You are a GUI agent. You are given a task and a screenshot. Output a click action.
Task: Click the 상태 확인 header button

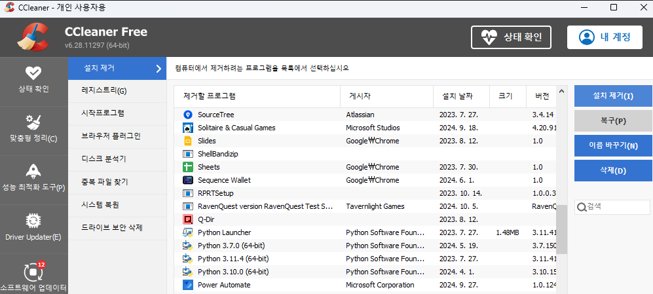(511, 37)
